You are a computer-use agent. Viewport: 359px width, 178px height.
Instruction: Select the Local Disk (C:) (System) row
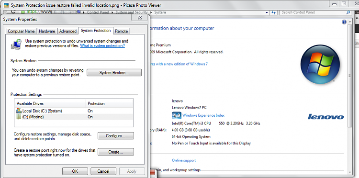pos(74,111)
